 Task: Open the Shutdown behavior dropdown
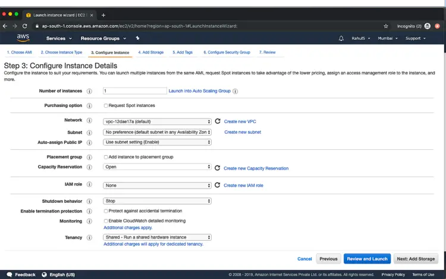(158, 201)
